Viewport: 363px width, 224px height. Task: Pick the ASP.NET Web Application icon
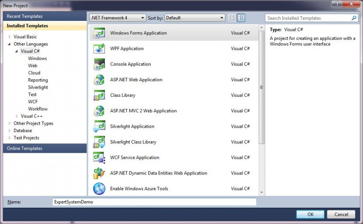[x=99, y=80]
